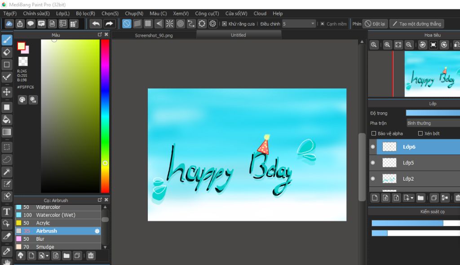The image size is (460, 265).
Task: Switch to the Screenshot_90.png tab
Action: (153, 35)
